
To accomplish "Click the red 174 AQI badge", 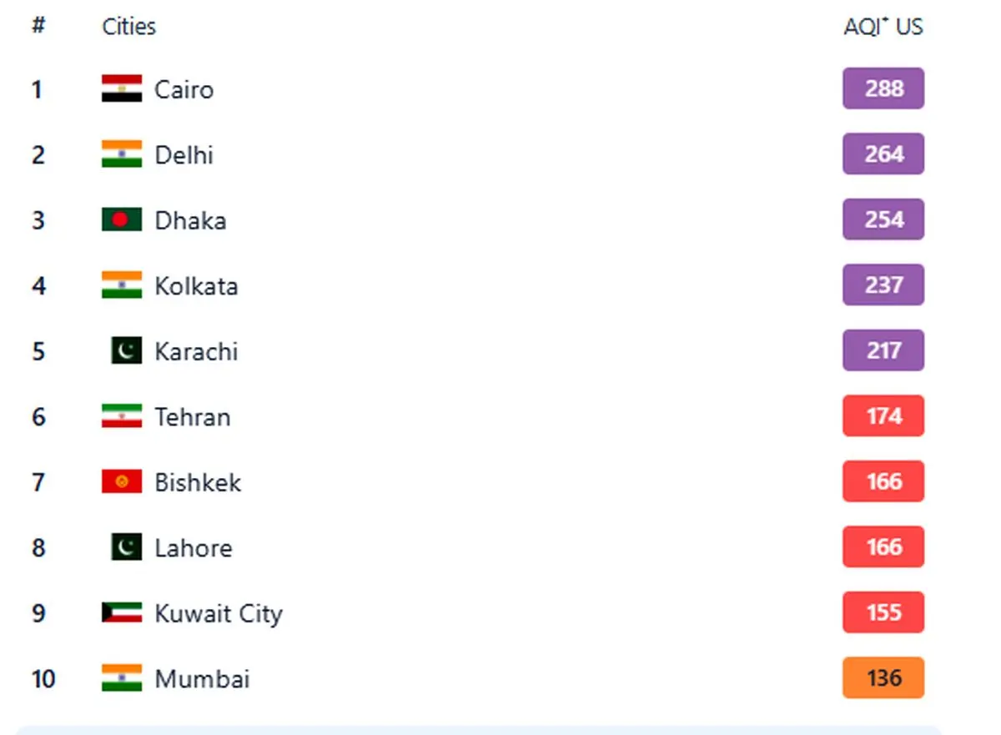I will [x=883, y=416].
